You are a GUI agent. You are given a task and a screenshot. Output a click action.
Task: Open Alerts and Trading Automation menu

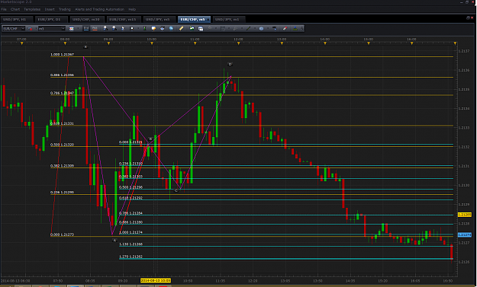tap(99, 9)
